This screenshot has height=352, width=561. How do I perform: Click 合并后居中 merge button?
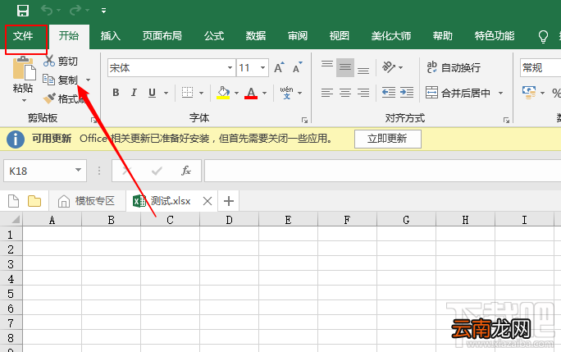tap(458, 93)
